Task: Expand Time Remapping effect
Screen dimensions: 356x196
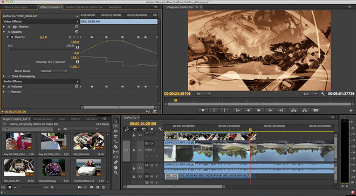Action: point(4,76)
